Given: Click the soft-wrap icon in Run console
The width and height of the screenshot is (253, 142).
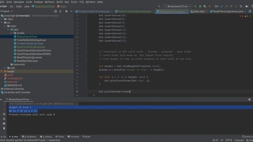Looking at the screenshot, I should pyautogui.click(x=4, y=114).
